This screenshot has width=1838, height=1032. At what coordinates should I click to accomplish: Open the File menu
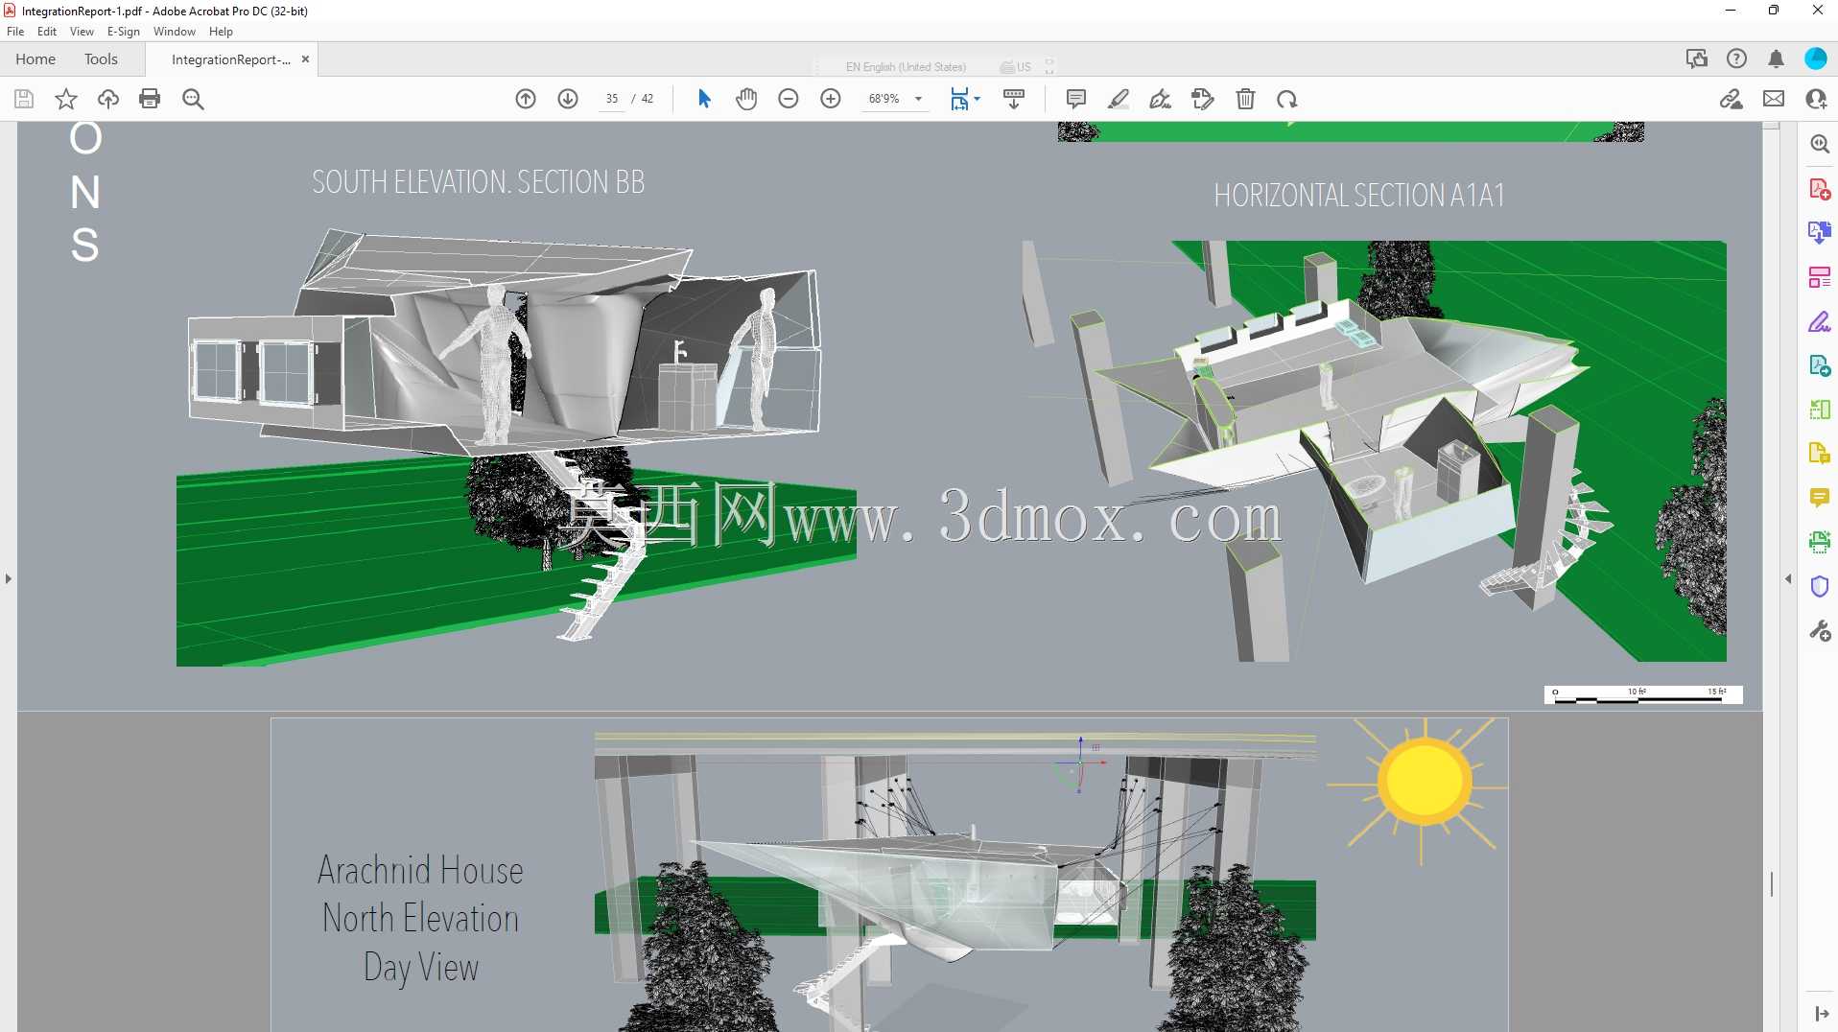pos(15,32)
